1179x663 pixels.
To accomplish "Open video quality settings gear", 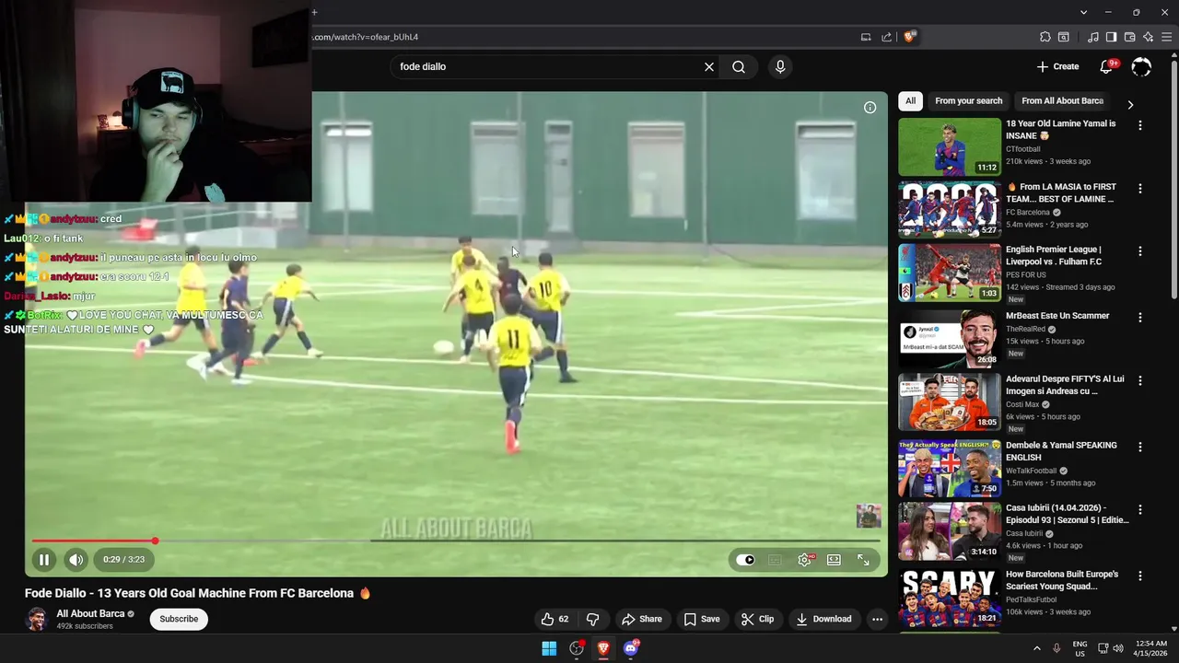I will (804, 560).
